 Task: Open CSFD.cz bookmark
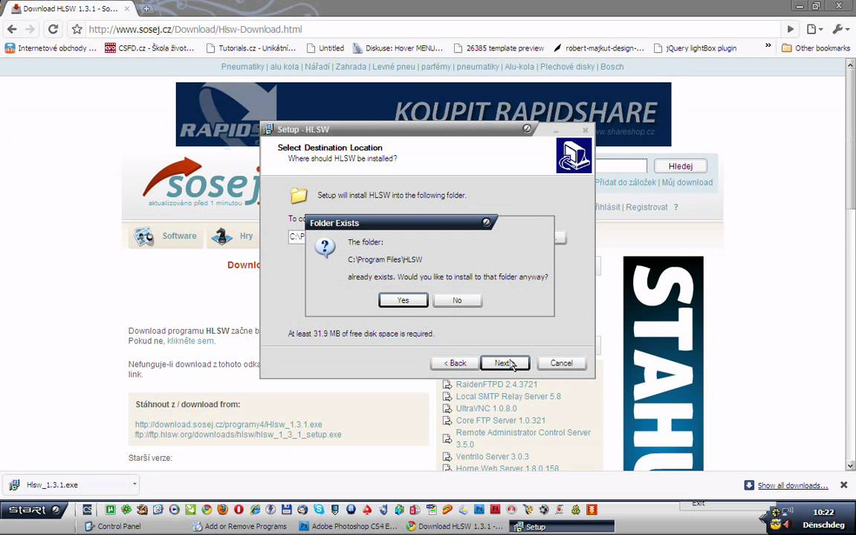pos(149,48)
